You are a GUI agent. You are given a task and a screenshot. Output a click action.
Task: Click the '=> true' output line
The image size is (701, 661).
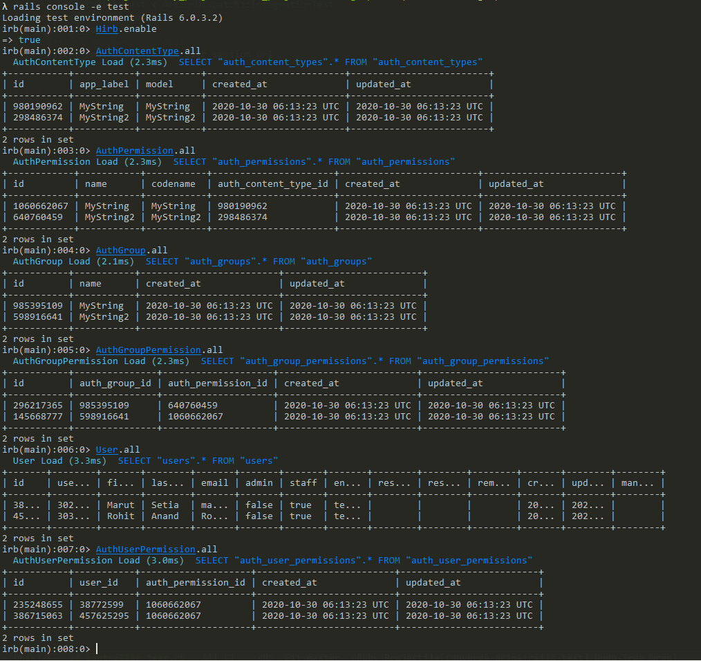coord(21,40)
